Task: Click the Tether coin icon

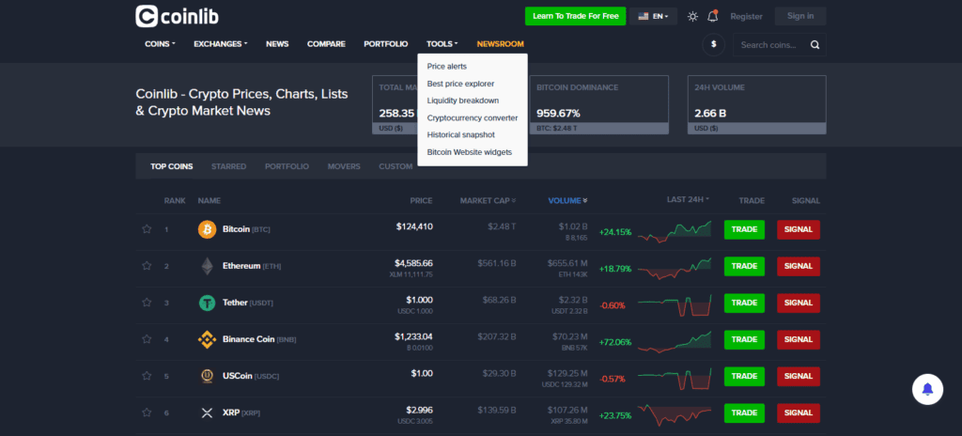Action: point(207,303)
